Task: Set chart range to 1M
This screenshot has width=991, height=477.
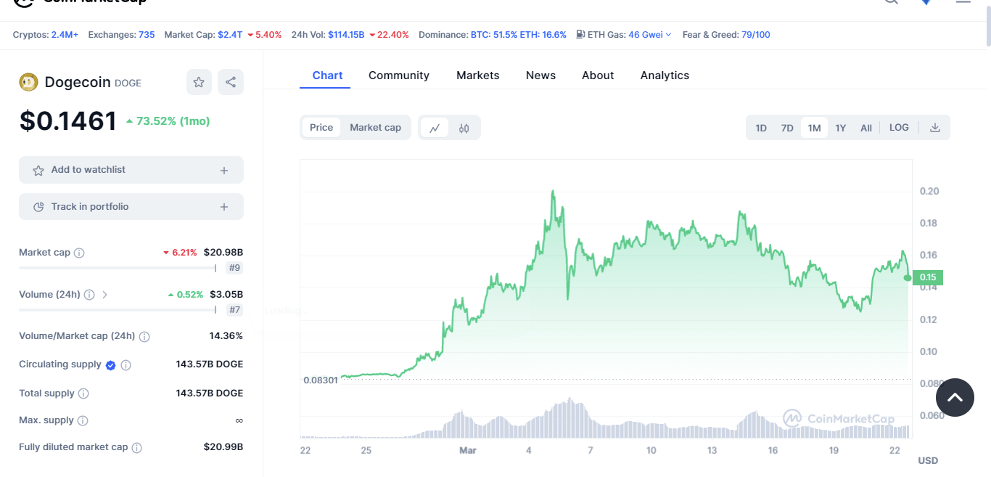Action: (x=814, y=128)
